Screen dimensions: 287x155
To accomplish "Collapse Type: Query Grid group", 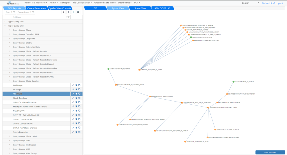I will (x=5, y=26).
